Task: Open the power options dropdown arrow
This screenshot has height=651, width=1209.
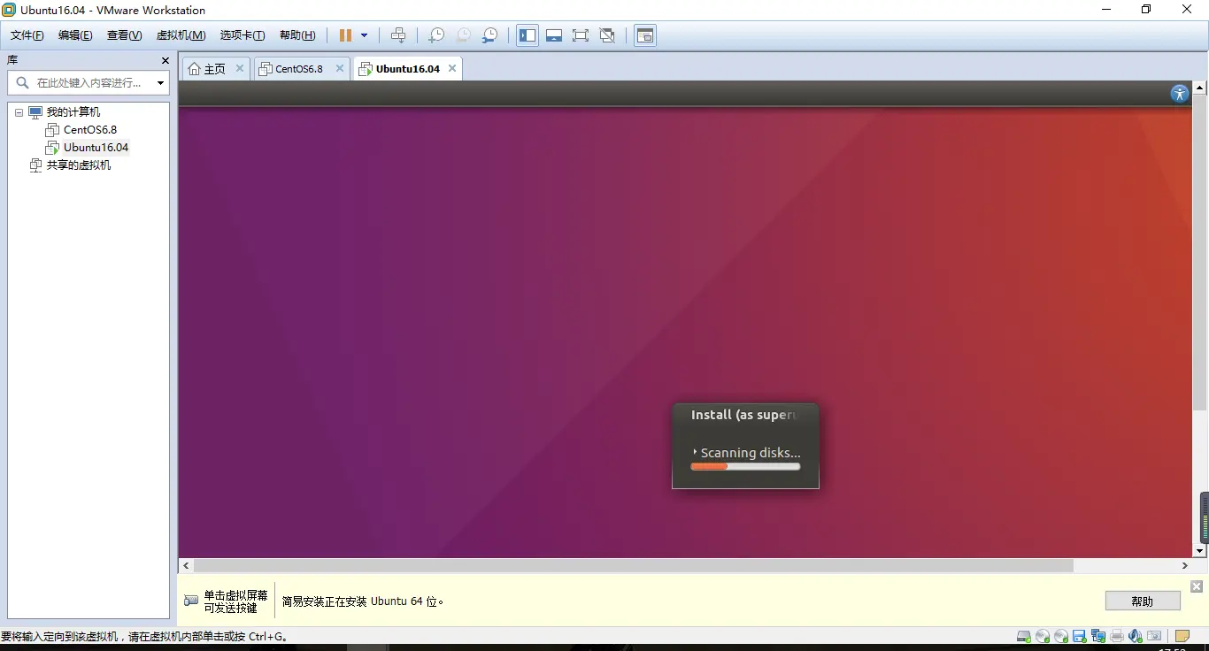Action: pyautogui.click(x=364, y=35)
